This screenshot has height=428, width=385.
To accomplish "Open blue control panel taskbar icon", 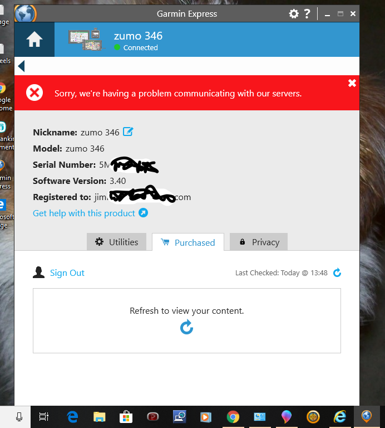I will [x=260, y=417].
